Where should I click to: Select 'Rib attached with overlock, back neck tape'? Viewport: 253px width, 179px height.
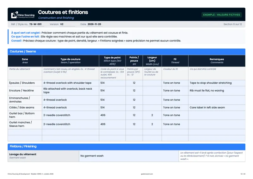71,91
